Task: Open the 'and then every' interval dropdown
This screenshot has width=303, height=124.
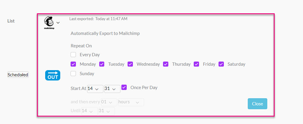Action: [109, 102]
